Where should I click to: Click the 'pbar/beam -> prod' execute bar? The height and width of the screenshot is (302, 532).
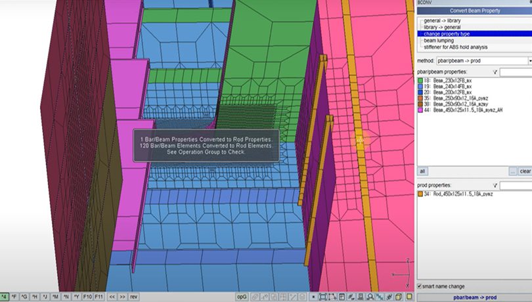[x=474, y=297]
